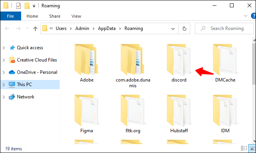Go up one folder level arrow
The width and height of the screenshot is (256, 153).
click(x=35, y=29)
